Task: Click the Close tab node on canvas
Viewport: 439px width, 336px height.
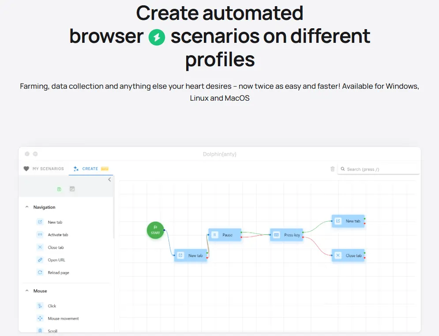Action: pyautogui.click(x=348, y=255)
